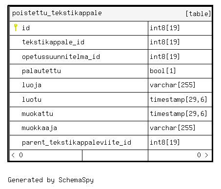This screenshot has height=189, width=221.
Task: Select the parent_tekstikappaleviite_id column
Action: (x=111, y=142)
